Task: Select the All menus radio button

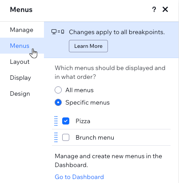Action: pos(58,90)
